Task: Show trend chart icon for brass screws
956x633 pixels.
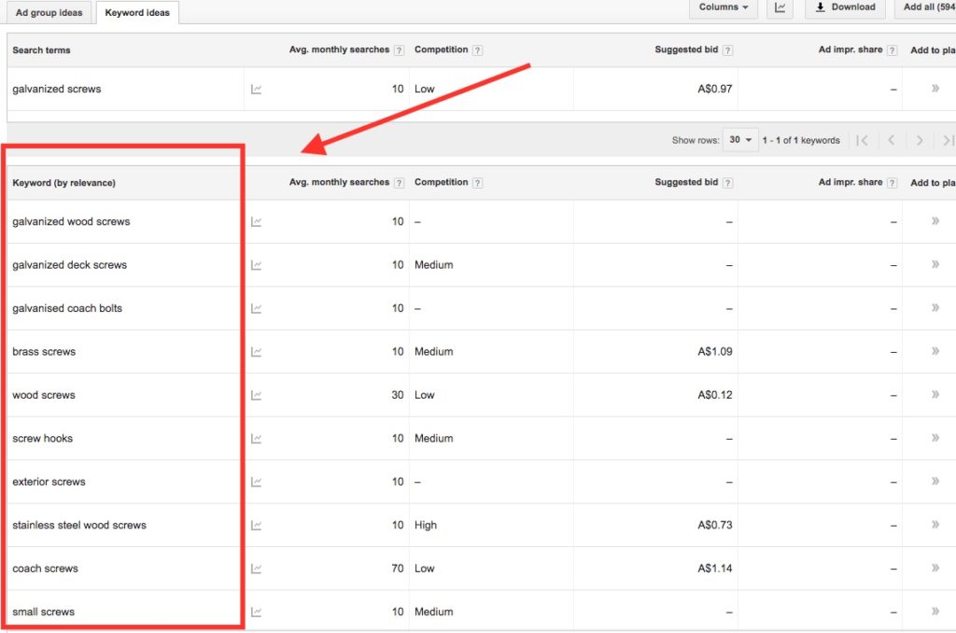Action: (257, 352)
